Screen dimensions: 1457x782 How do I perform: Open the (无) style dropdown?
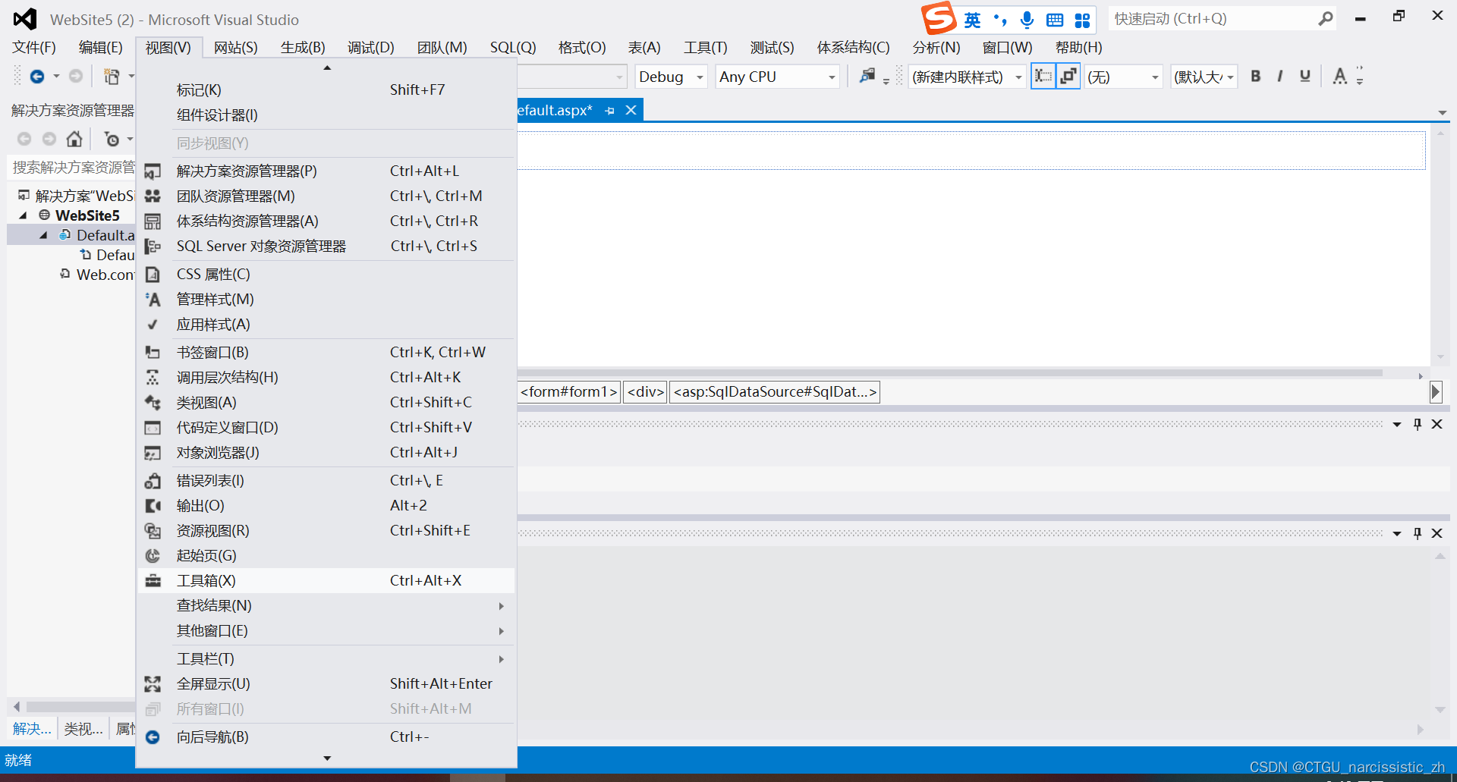(1123, 77)
